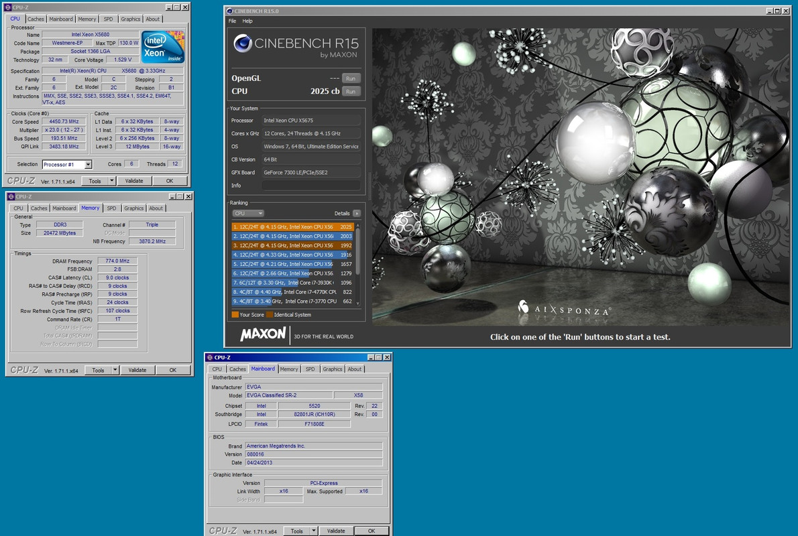Open the Tools dropdown arrow in the Mainboard window
This screenshot has height=536, width=798.
tap(314, 531)
